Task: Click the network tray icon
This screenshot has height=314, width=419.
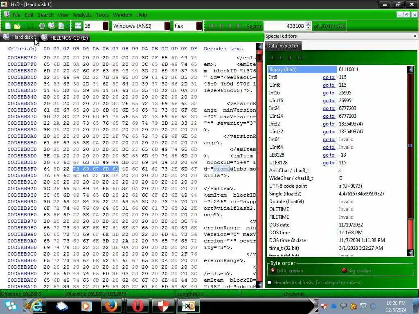Action: pyautogui.click(x=363, y=306)
